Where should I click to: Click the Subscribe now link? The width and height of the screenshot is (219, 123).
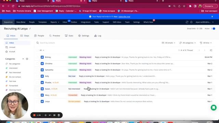124,17
